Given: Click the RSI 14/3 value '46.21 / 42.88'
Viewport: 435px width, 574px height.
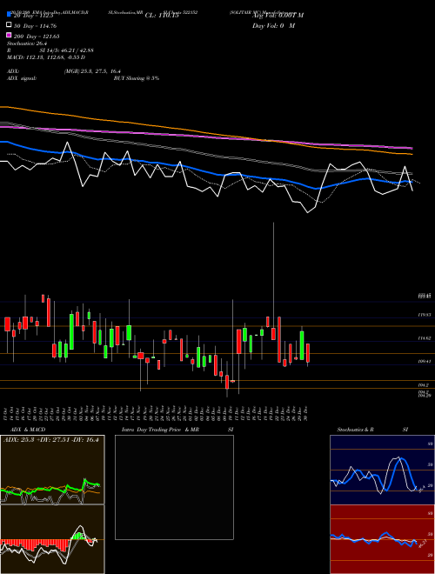Looking at the screenshot, I should pos(77,50).
